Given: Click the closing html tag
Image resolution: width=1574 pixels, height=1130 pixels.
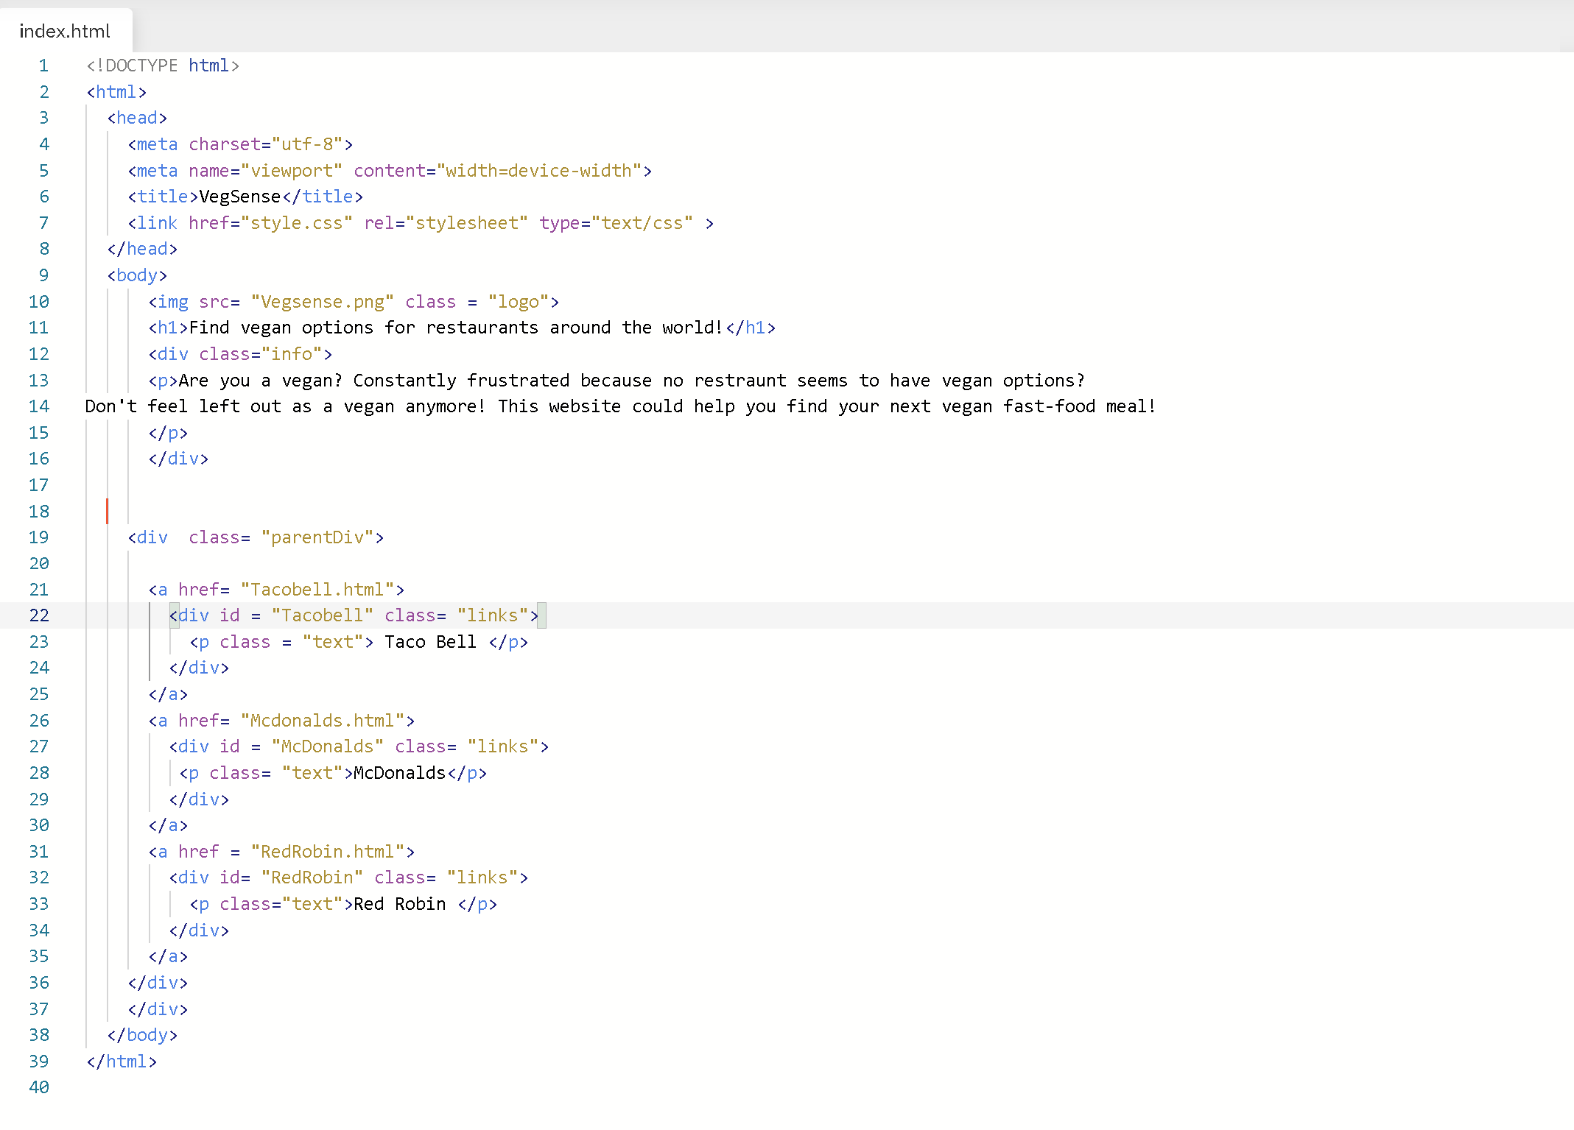Looking at the screenshot, I should coord(122,1062).
